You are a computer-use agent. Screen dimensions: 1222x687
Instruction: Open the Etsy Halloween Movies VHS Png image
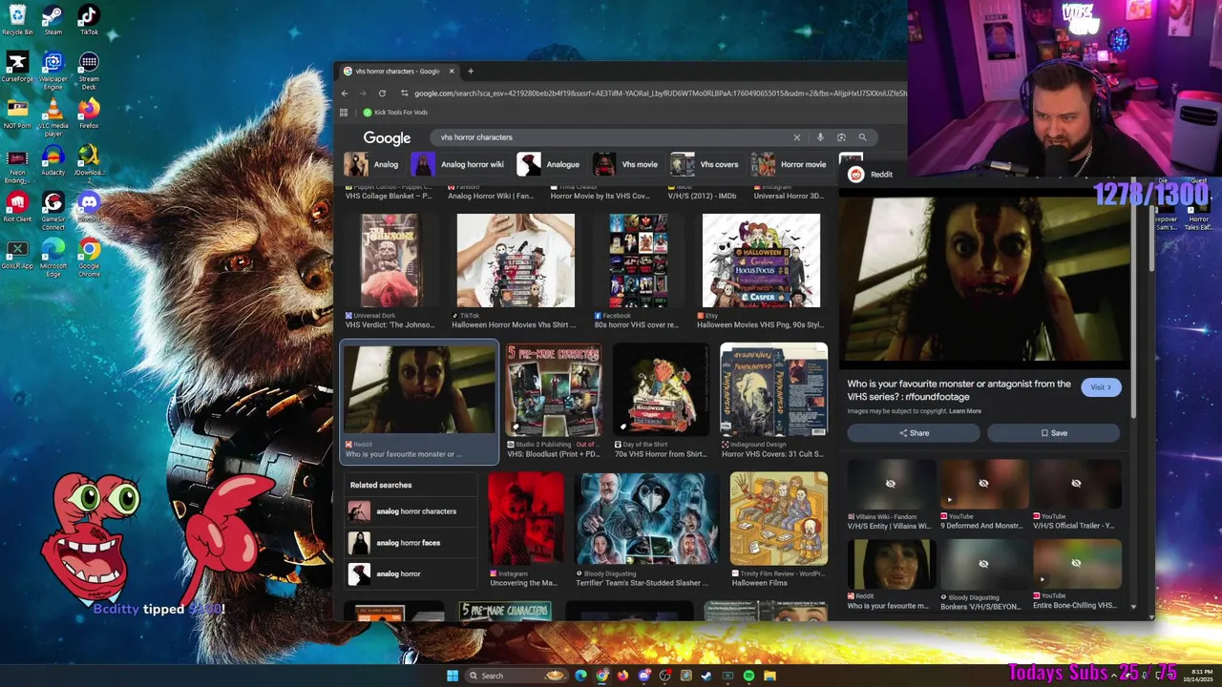point(761,260)
